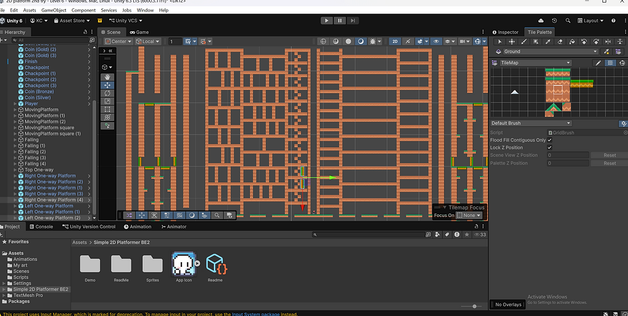Viewport: 628px width, 316px height.
Task: Pick the Tile Palette flood fill bucket
Action: (x=572, y=42)
